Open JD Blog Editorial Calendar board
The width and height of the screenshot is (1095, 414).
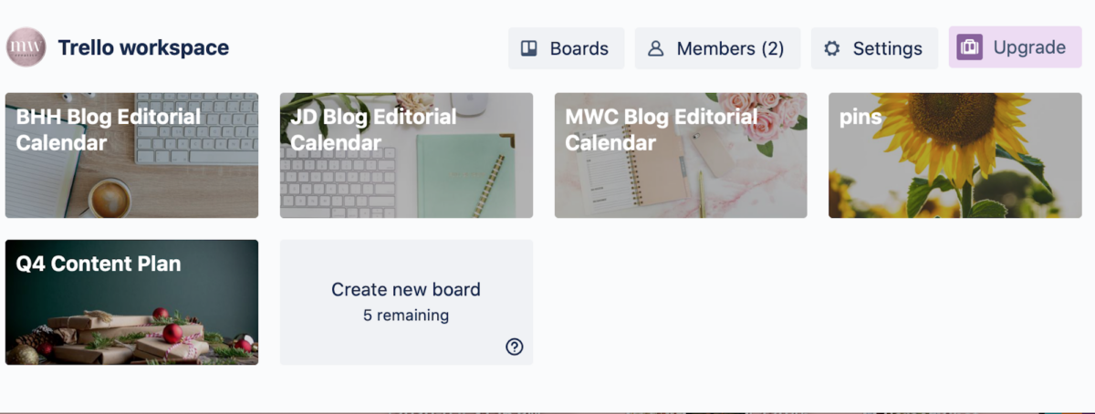(x=406, y=155)
